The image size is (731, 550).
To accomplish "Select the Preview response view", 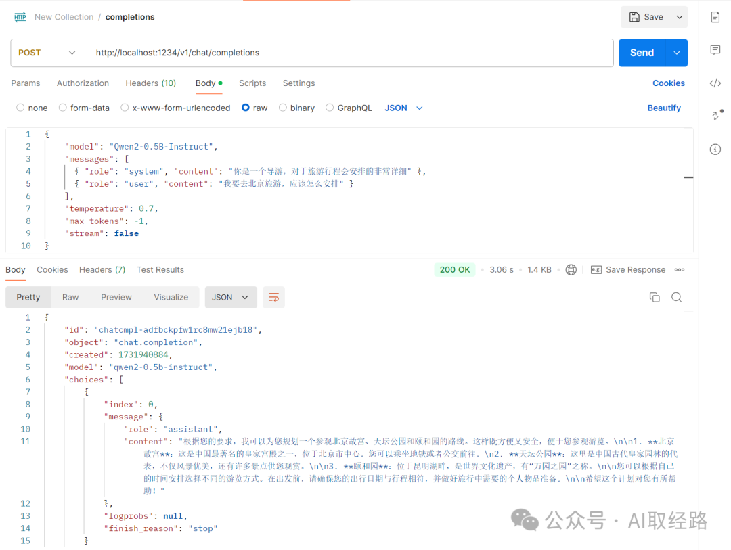I will pyautogui.click(x=116, y=298).
